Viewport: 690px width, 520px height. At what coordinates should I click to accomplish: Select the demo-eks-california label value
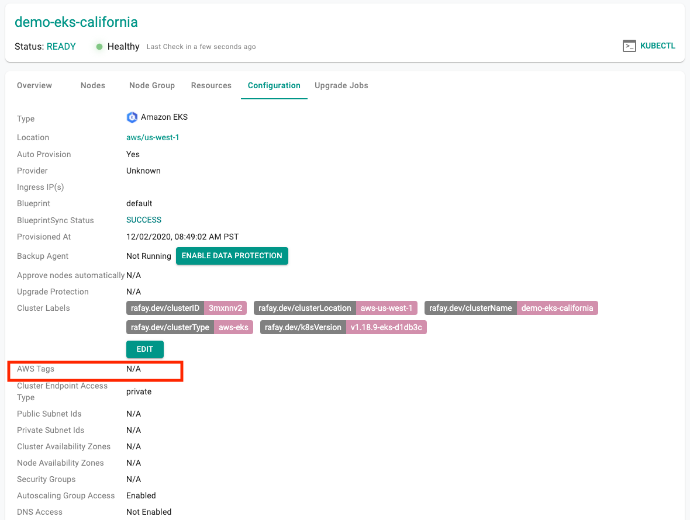point(557,308)
